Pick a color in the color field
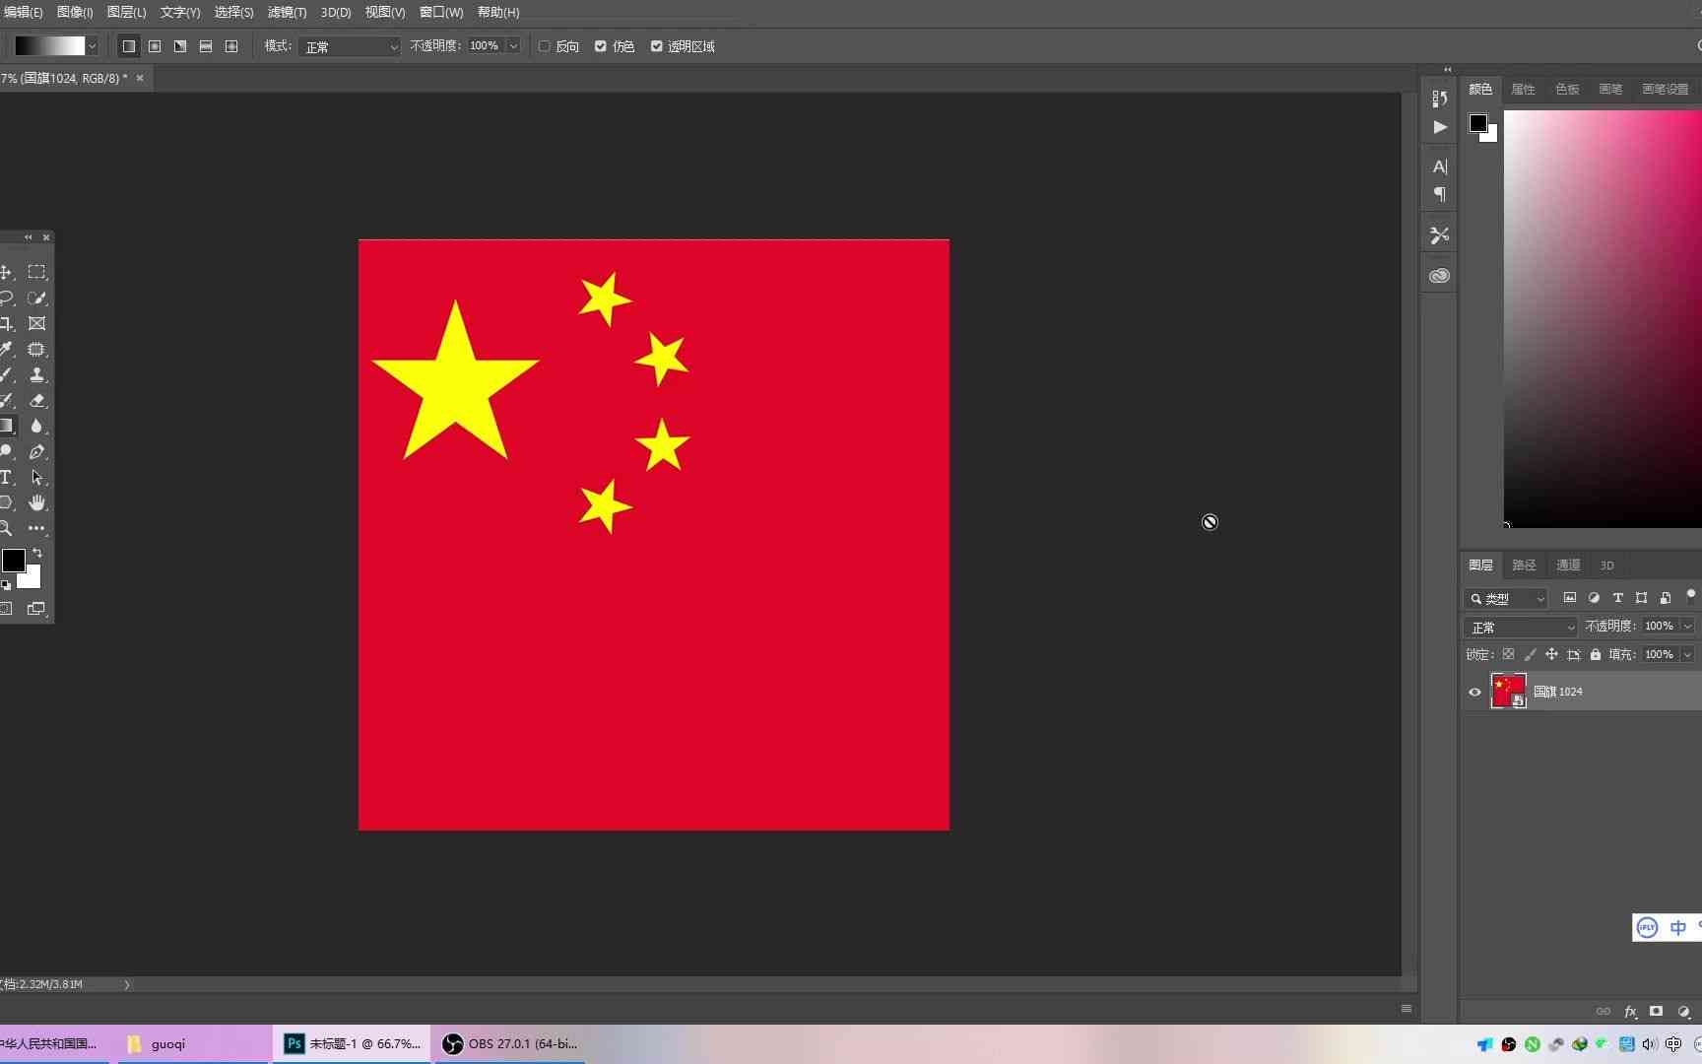Screen dimensions: 1702x1064 (1603, 318)
